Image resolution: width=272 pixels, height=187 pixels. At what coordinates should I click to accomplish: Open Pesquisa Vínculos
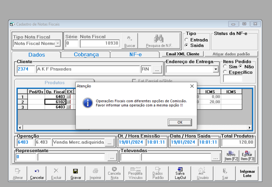[x=135, y=174]
